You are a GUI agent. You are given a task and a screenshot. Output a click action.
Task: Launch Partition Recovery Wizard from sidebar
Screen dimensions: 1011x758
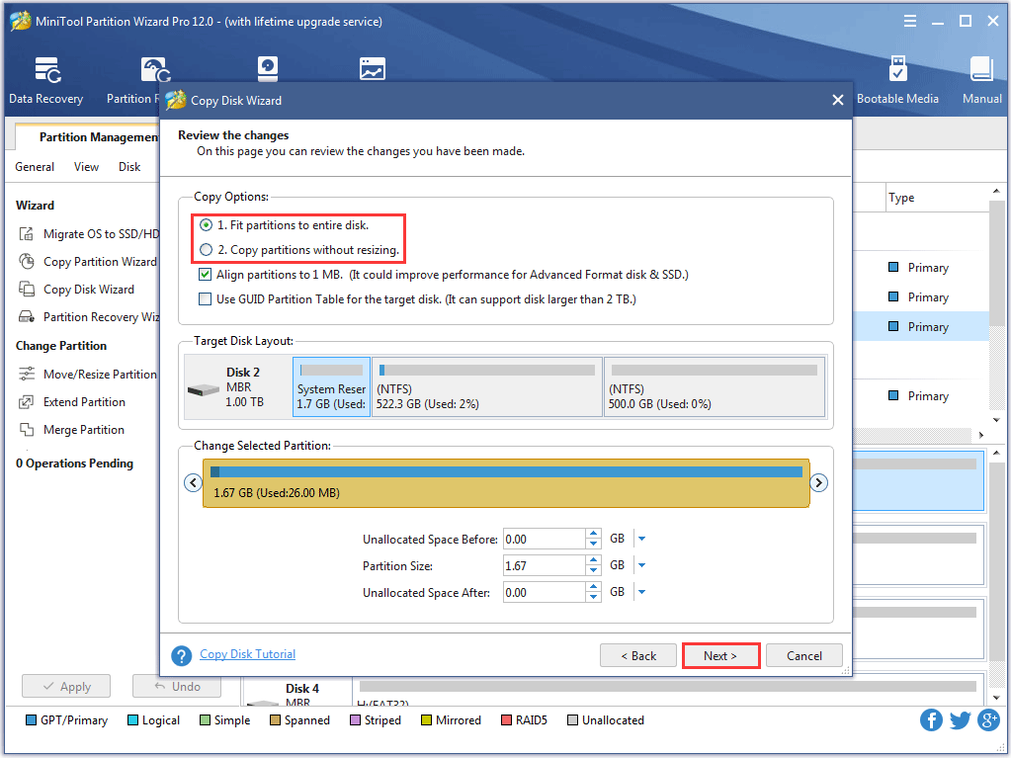pos(89,317)
